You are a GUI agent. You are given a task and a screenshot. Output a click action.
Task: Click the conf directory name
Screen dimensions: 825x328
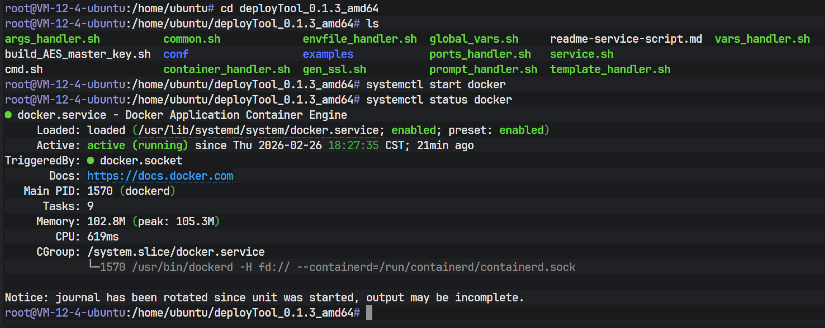pos(176,54)
